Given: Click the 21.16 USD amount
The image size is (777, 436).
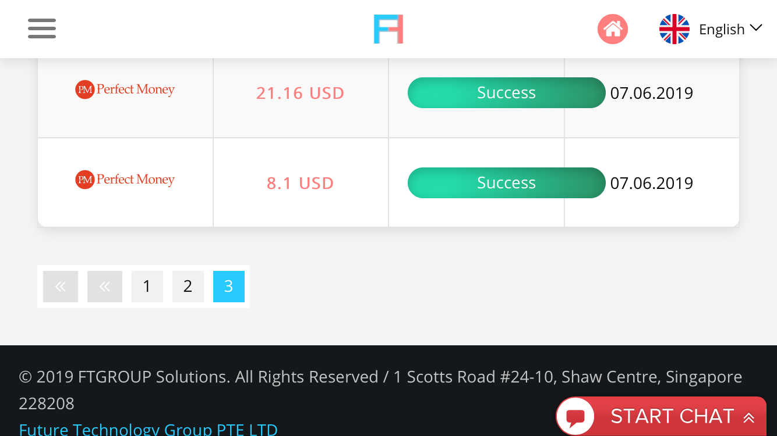Looking at the screenshot, I should (x=300, y=93).
